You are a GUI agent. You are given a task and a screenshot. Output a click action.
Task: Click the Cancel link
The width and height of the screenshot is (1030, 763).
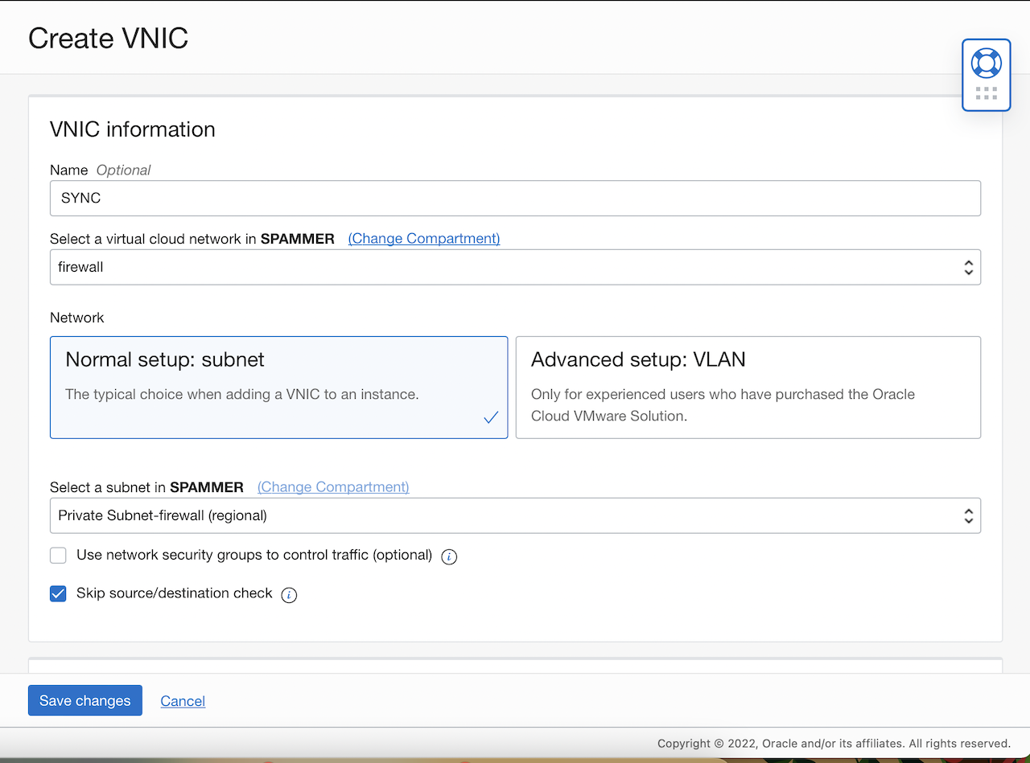coord(183,700)
